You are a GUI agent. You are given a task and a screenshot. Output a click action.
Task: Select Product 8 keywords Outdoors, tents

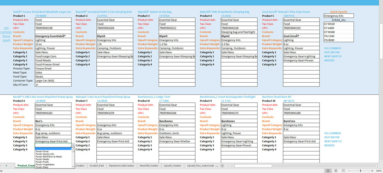(177, 133)
